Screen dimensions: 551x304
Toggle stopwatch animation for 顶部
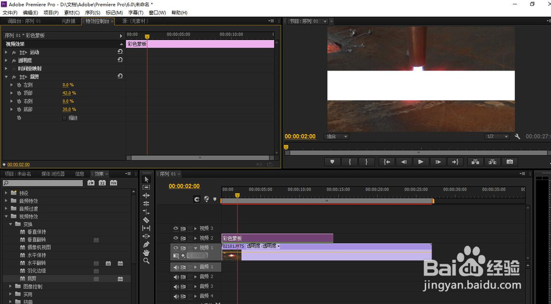(x=19, y=93)
